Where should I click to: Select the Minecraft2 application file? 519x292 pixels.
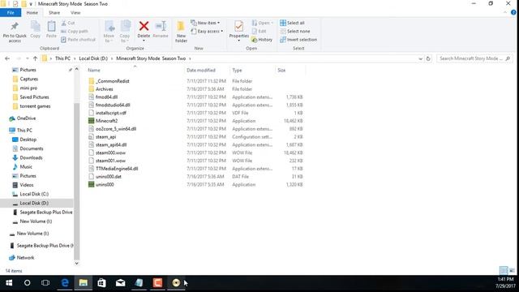coord(106,121)
